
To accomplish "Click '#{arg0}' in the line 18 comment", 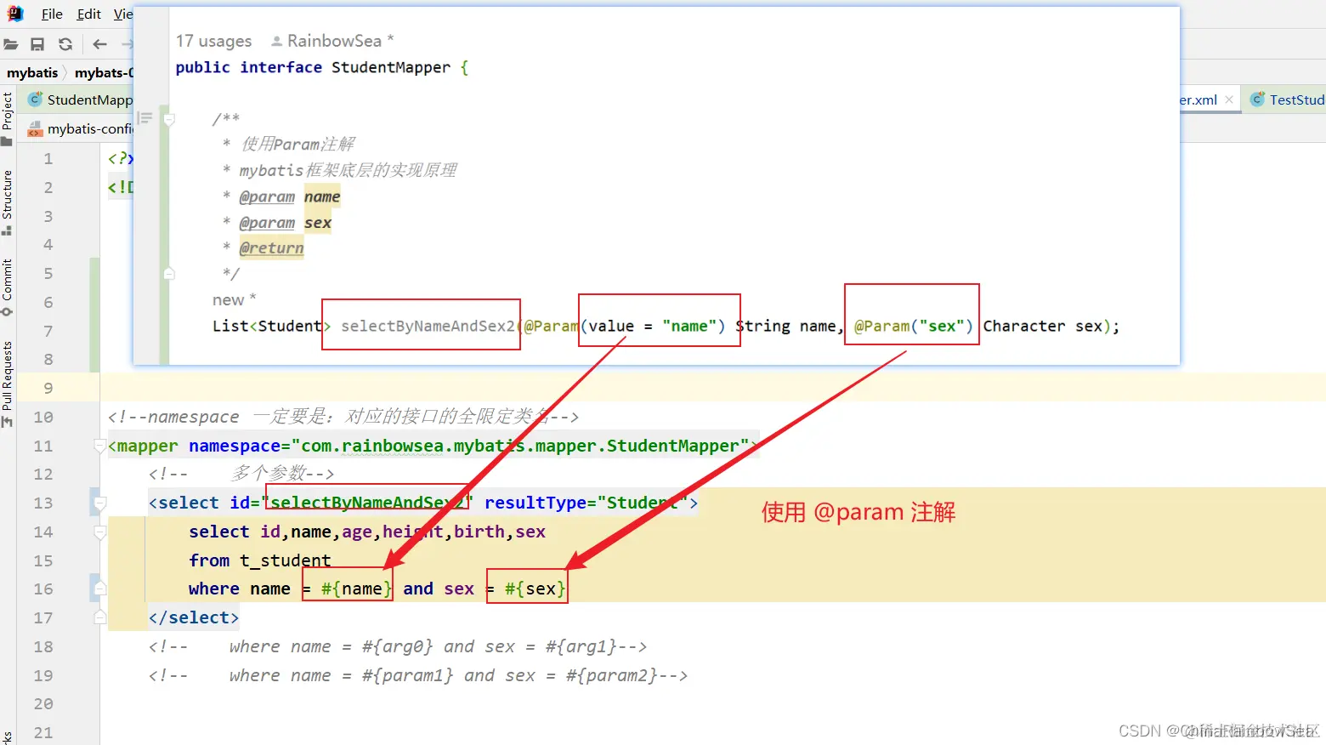I will (x=397, y=646).
